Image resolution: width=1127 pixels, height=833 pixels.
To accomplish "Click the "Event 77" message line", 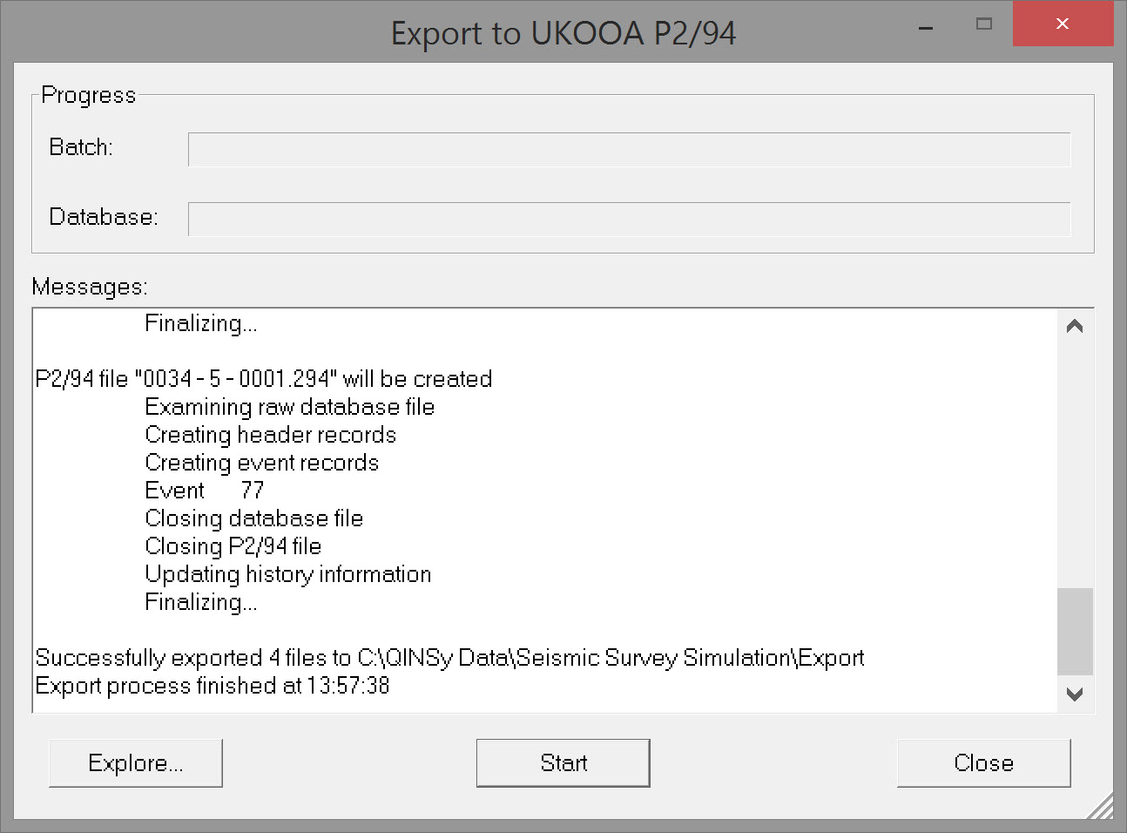I will click(x=205, y=491).
